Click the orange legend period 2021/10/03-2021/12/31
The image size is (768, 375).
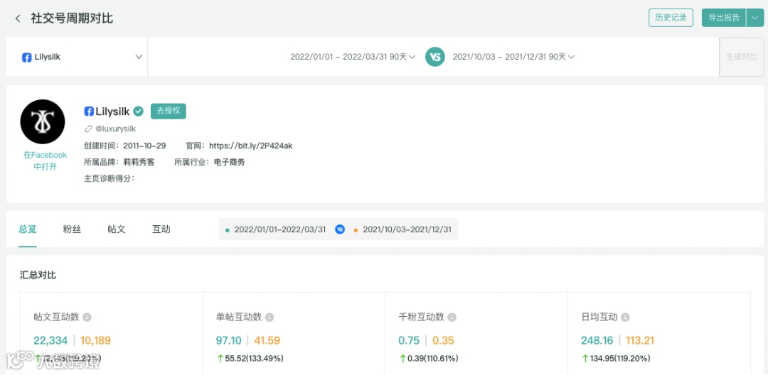[x=407, y=229]
